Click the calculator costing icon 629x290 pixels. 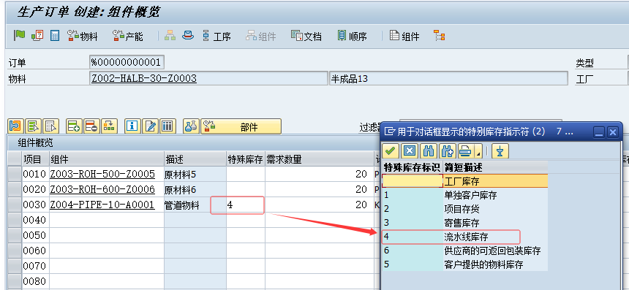[x=55, y=36]
